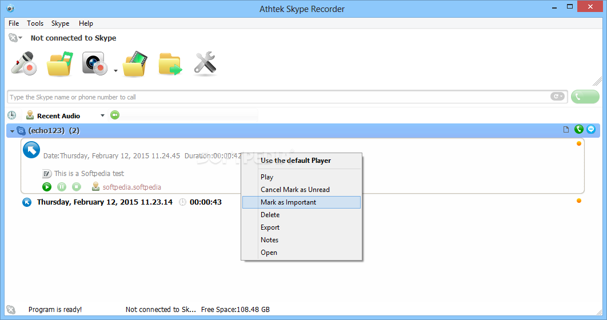This screenshot has height=320, width=607.
Task: Open the audio recordings folder icon
Action: pyautogui.click(x=60, y=63)
